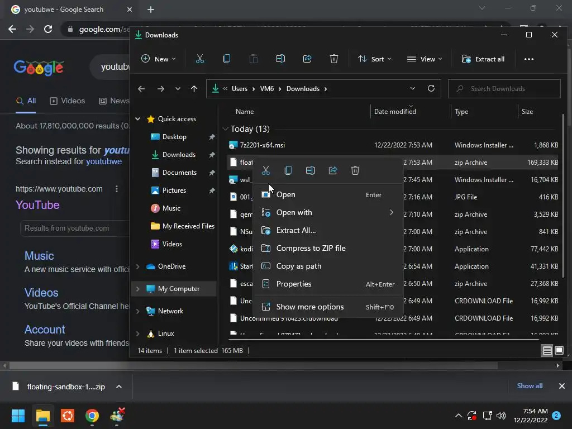Open the Account sitelink in Google results
The height and width of the screenshot is (429, 572).
pyautogui.click(x=45, y=330)
